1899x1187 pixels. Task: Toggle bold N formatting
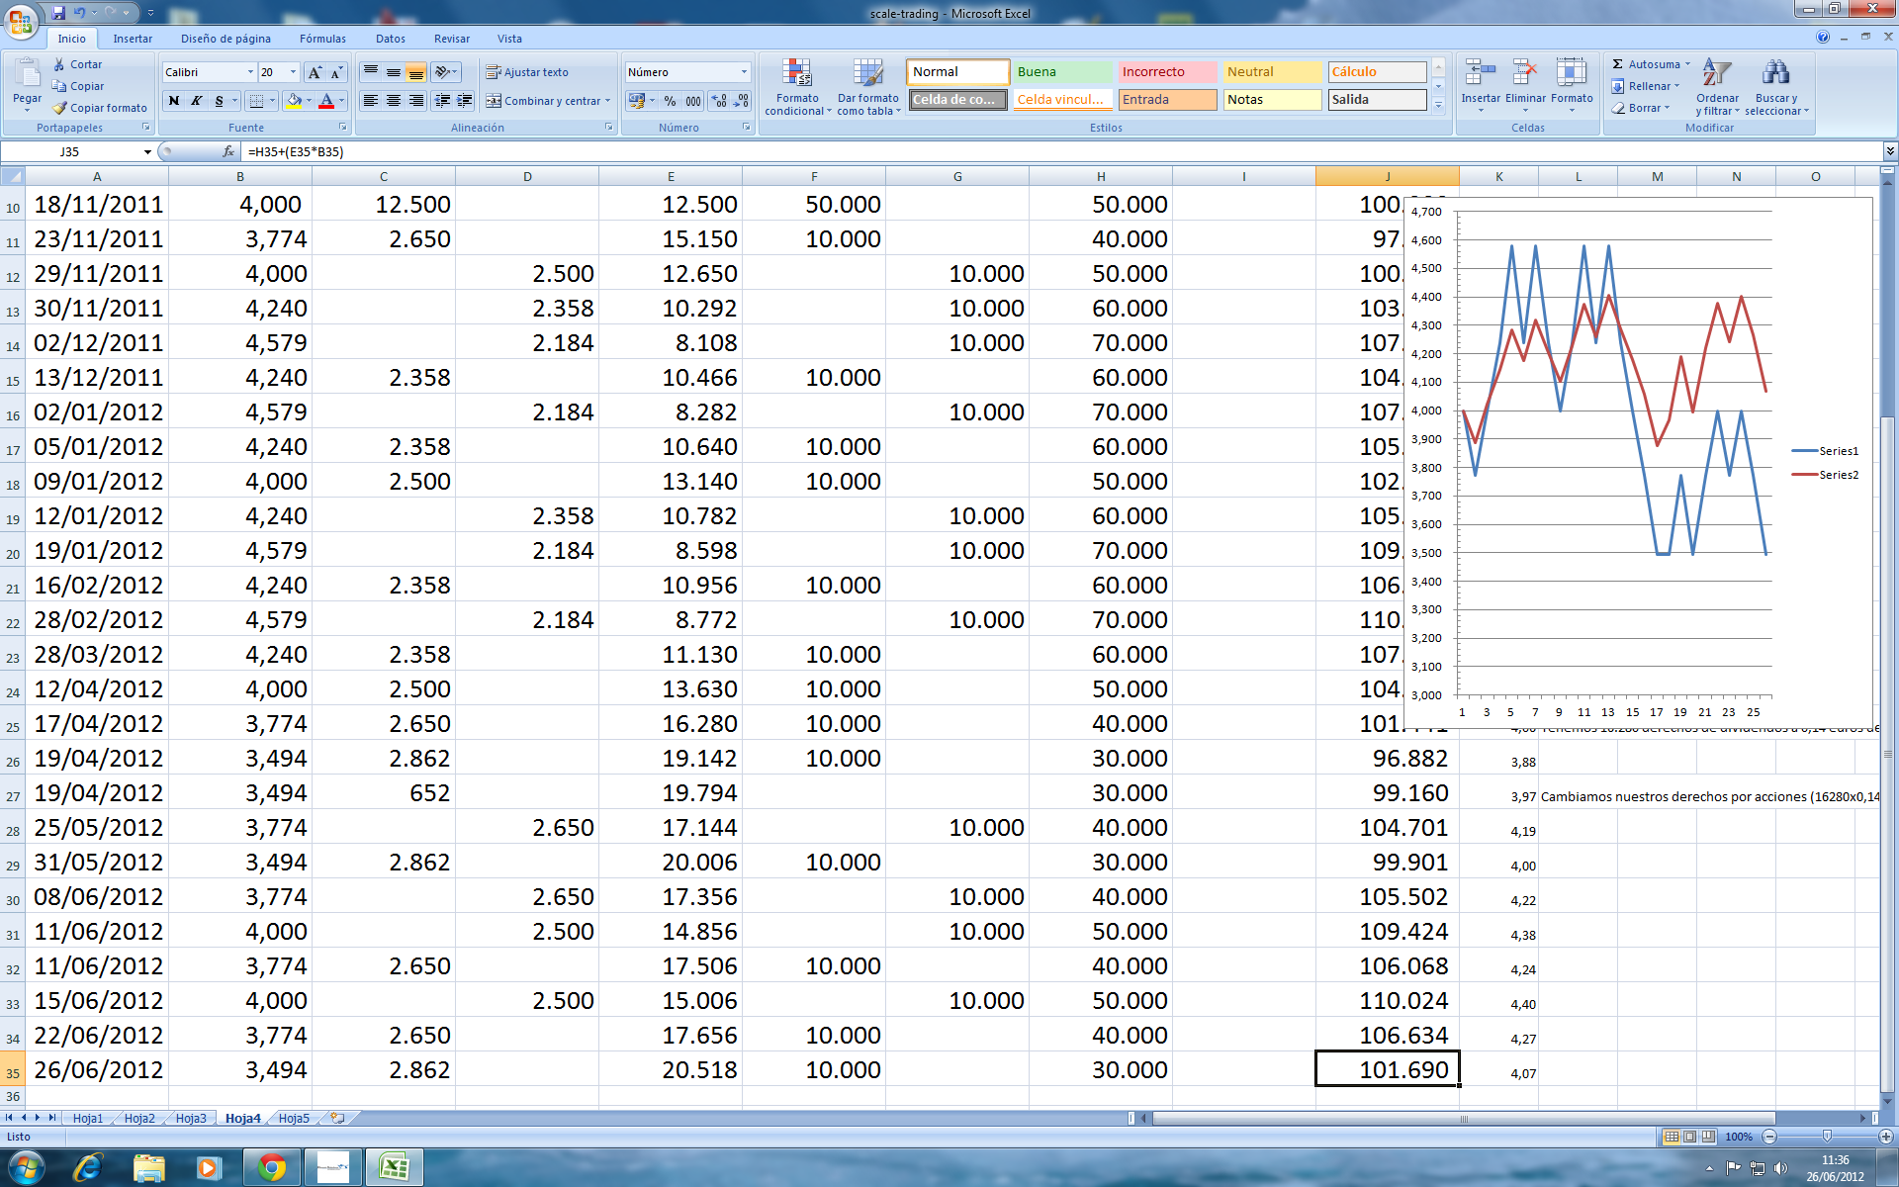coord(174,101)
